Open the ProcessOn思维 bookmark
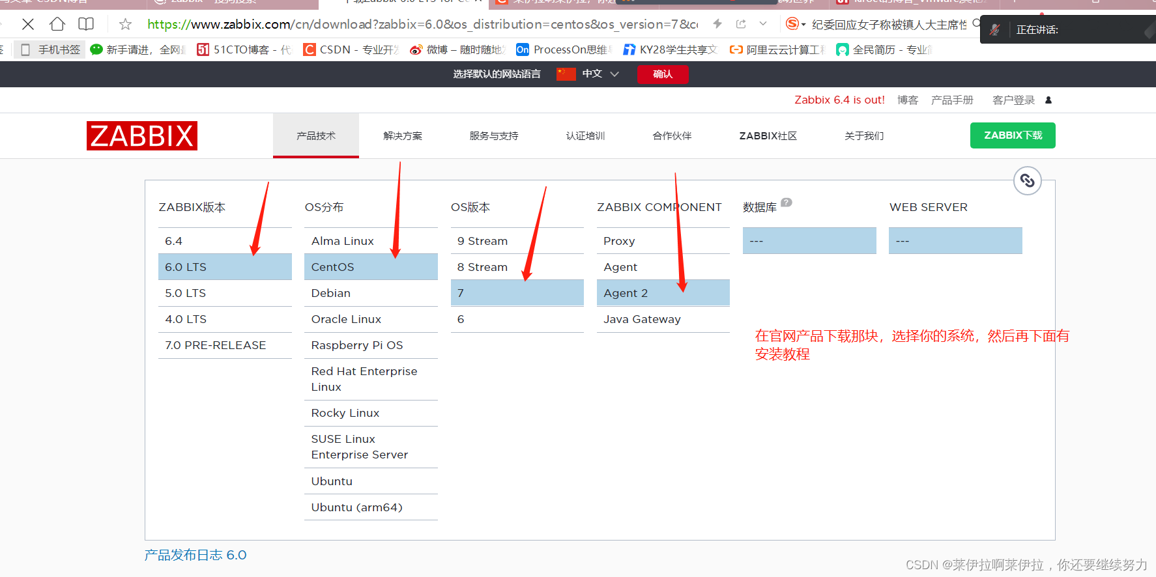The height and width of the screenshot is (577, 1156). pos(564,49)
